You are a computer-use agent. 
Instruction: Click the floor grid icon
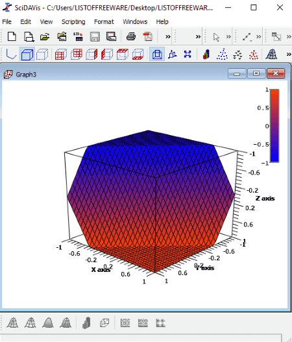click(138, 55)
